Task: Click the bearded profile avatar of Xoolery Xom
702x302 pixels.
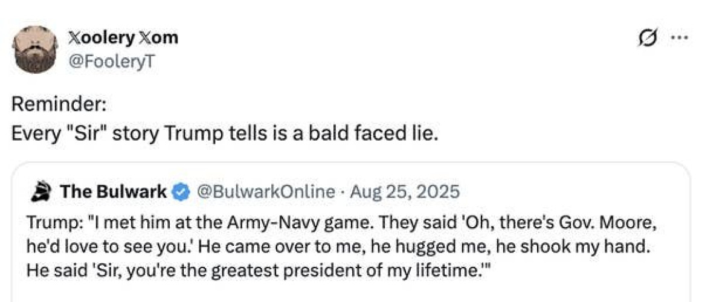Action: [x=36, y=50]
